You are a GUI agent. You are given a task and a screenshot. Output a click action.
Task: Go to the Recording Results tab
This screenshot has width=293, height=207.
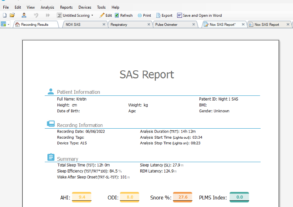point(34,24)
